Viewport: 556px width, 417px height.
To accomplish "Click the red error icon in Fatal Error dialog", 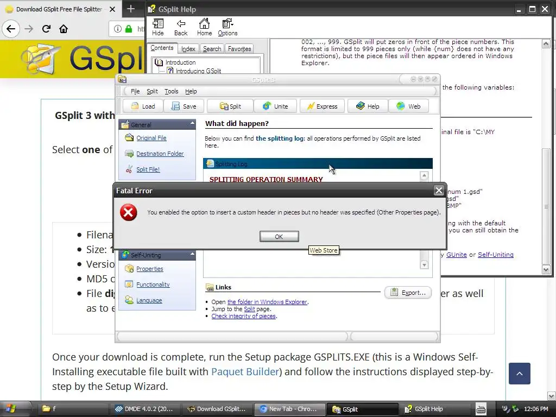I will coord(128,212).
